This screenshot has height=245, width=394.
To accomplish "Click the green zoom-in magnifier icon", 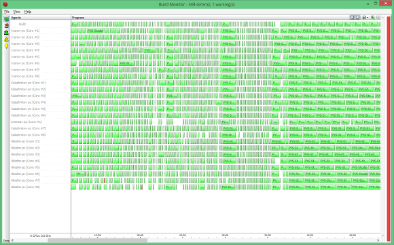I will 372,18.
